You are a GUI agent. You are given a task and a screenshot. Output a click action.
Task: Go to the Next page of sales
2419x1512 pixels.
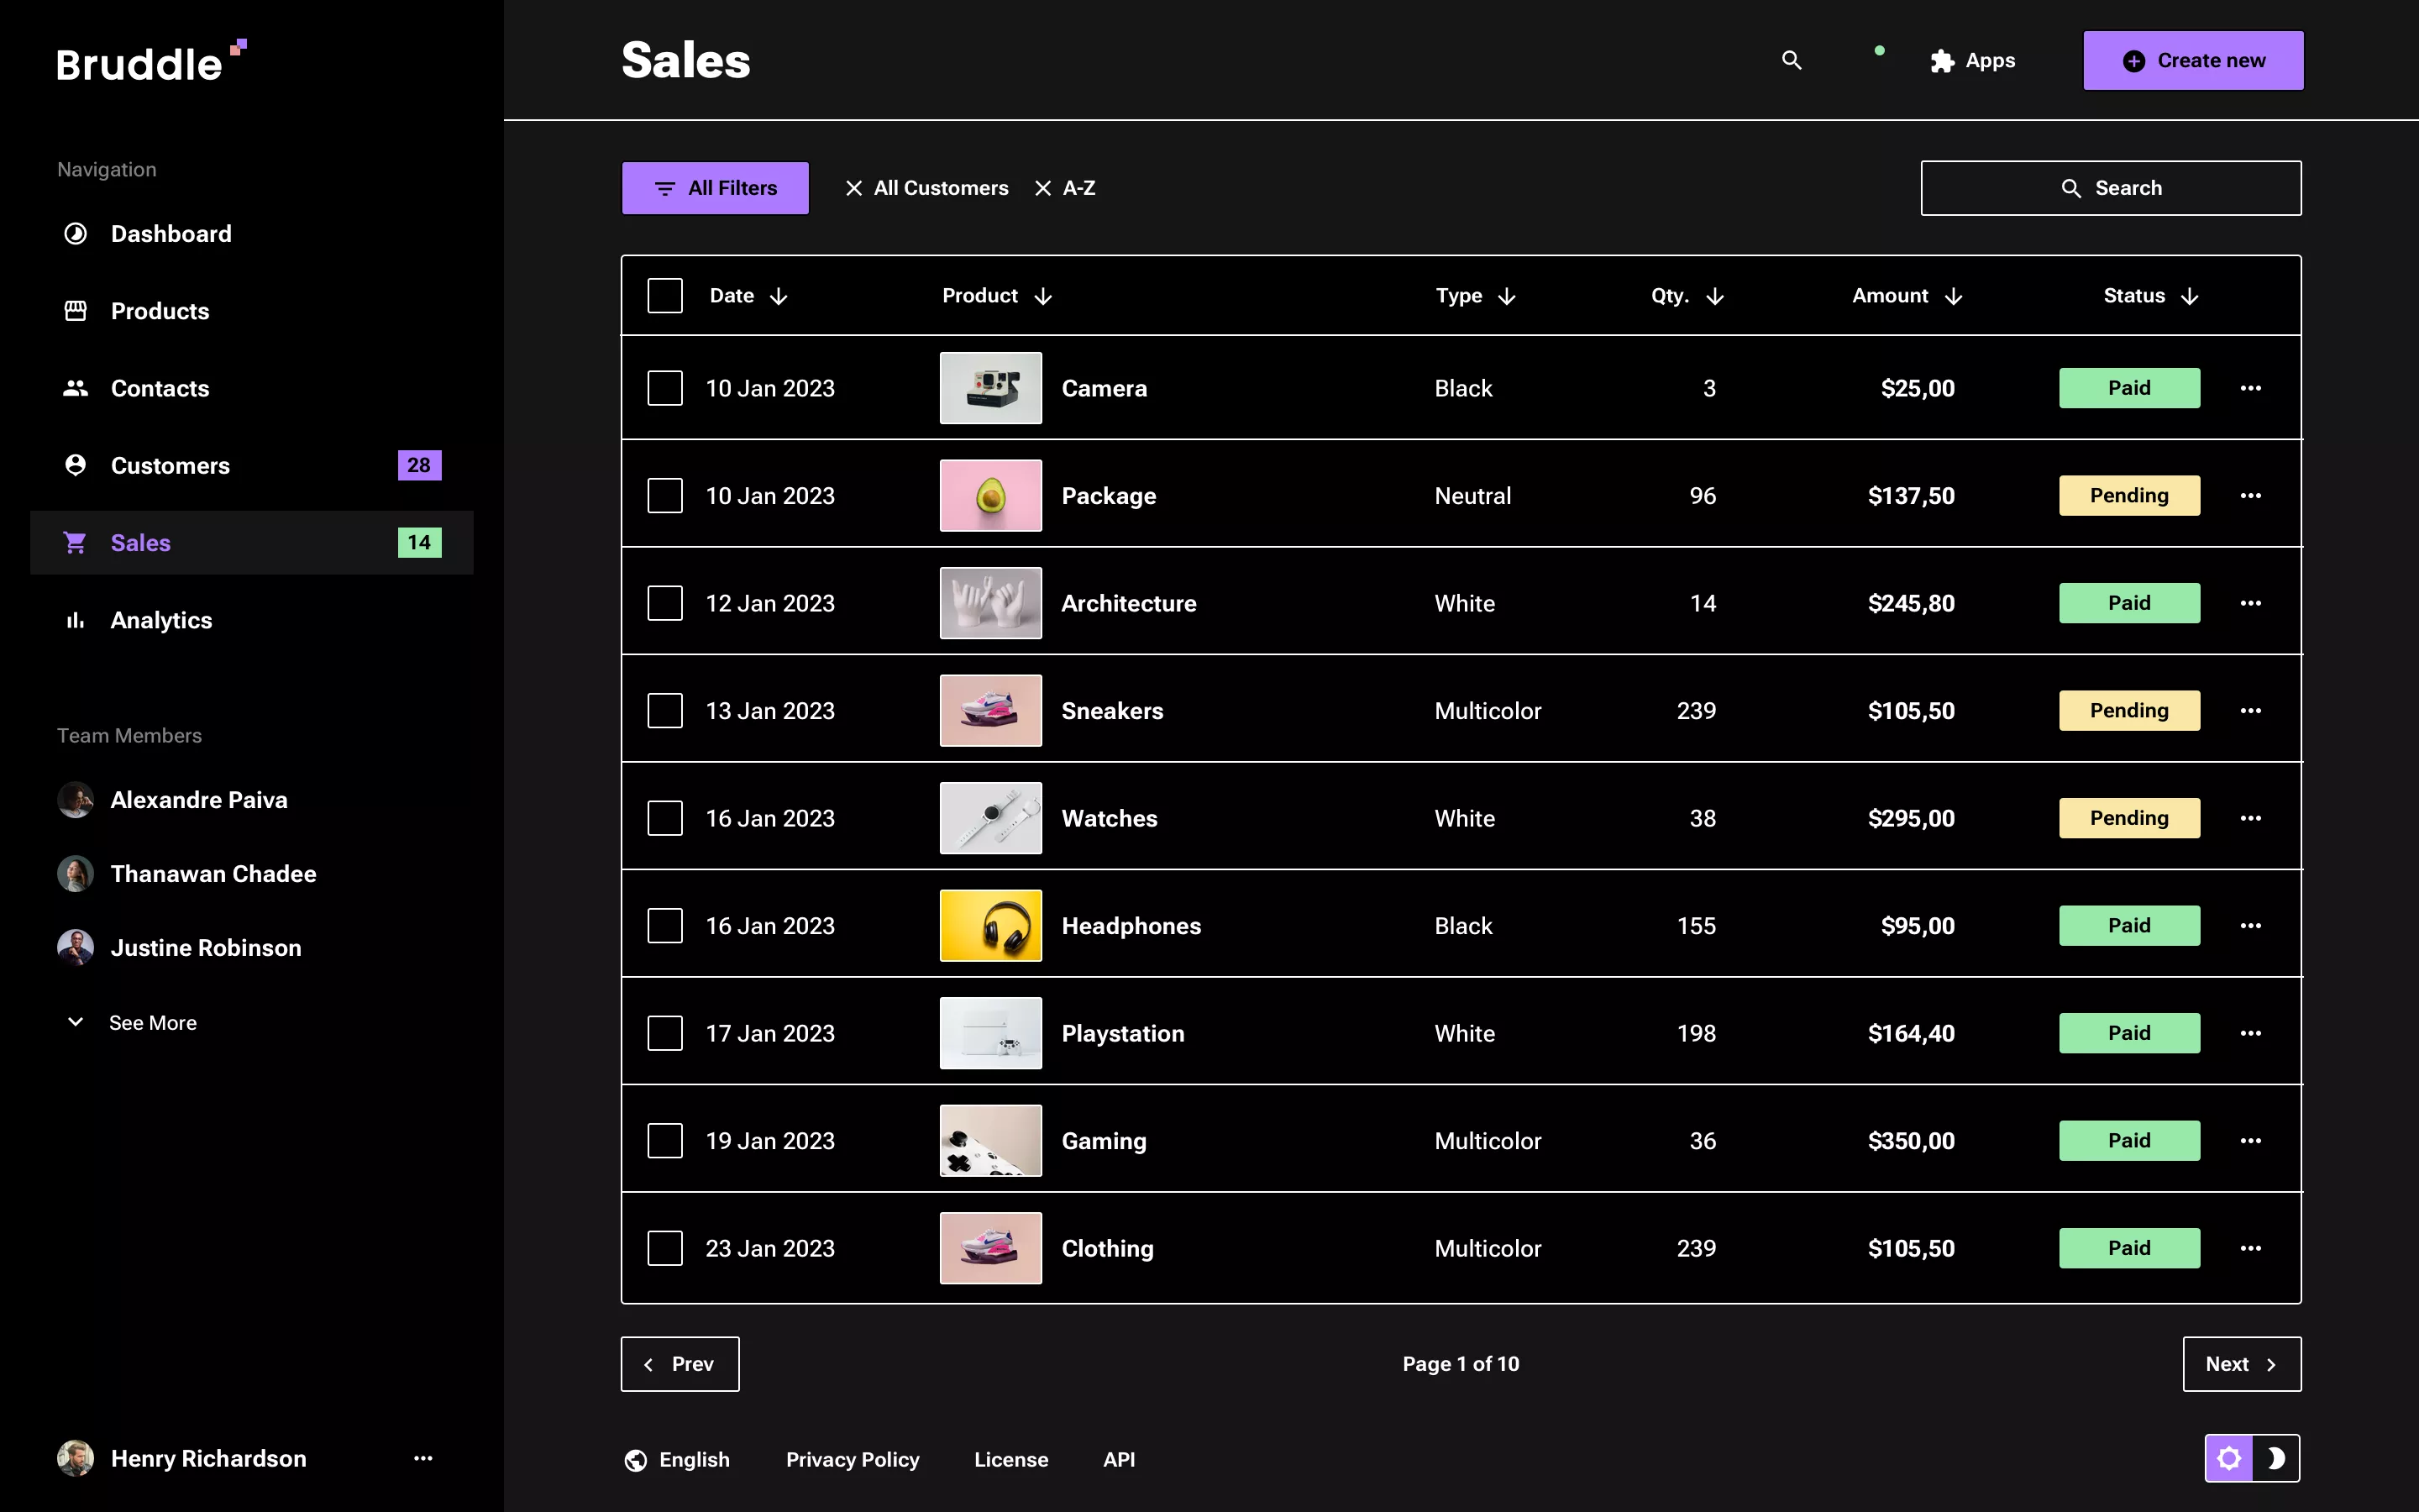tap(2241, 1363)
